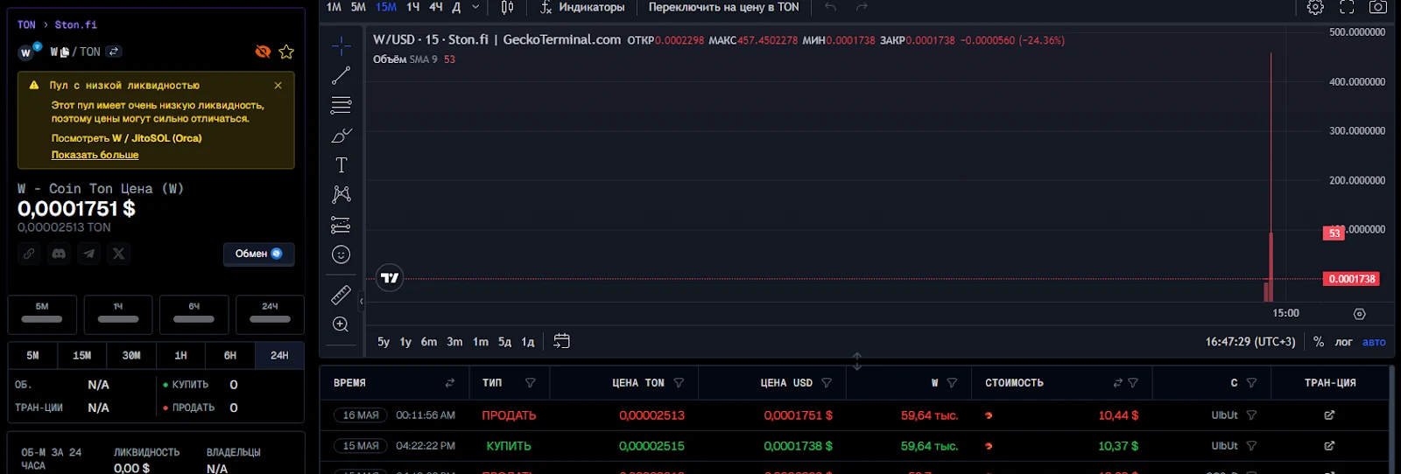This screenshot has width=1401, height=474.
Task: Select the brush drawing tool
Action: (x=341, y=136)
